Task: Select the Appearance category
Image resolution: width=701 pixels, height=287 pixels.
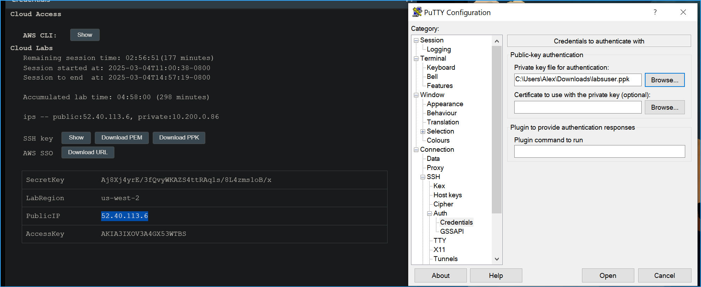Action: coord(445,104)
